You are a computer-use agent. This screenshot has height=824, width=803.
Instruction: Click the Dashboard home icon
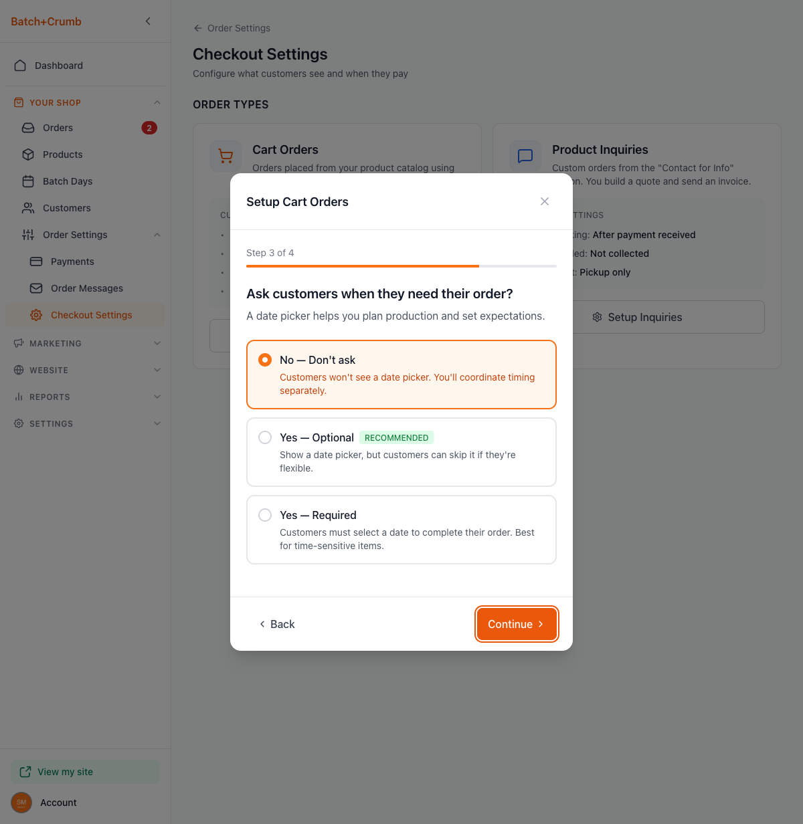pos(20,66)
